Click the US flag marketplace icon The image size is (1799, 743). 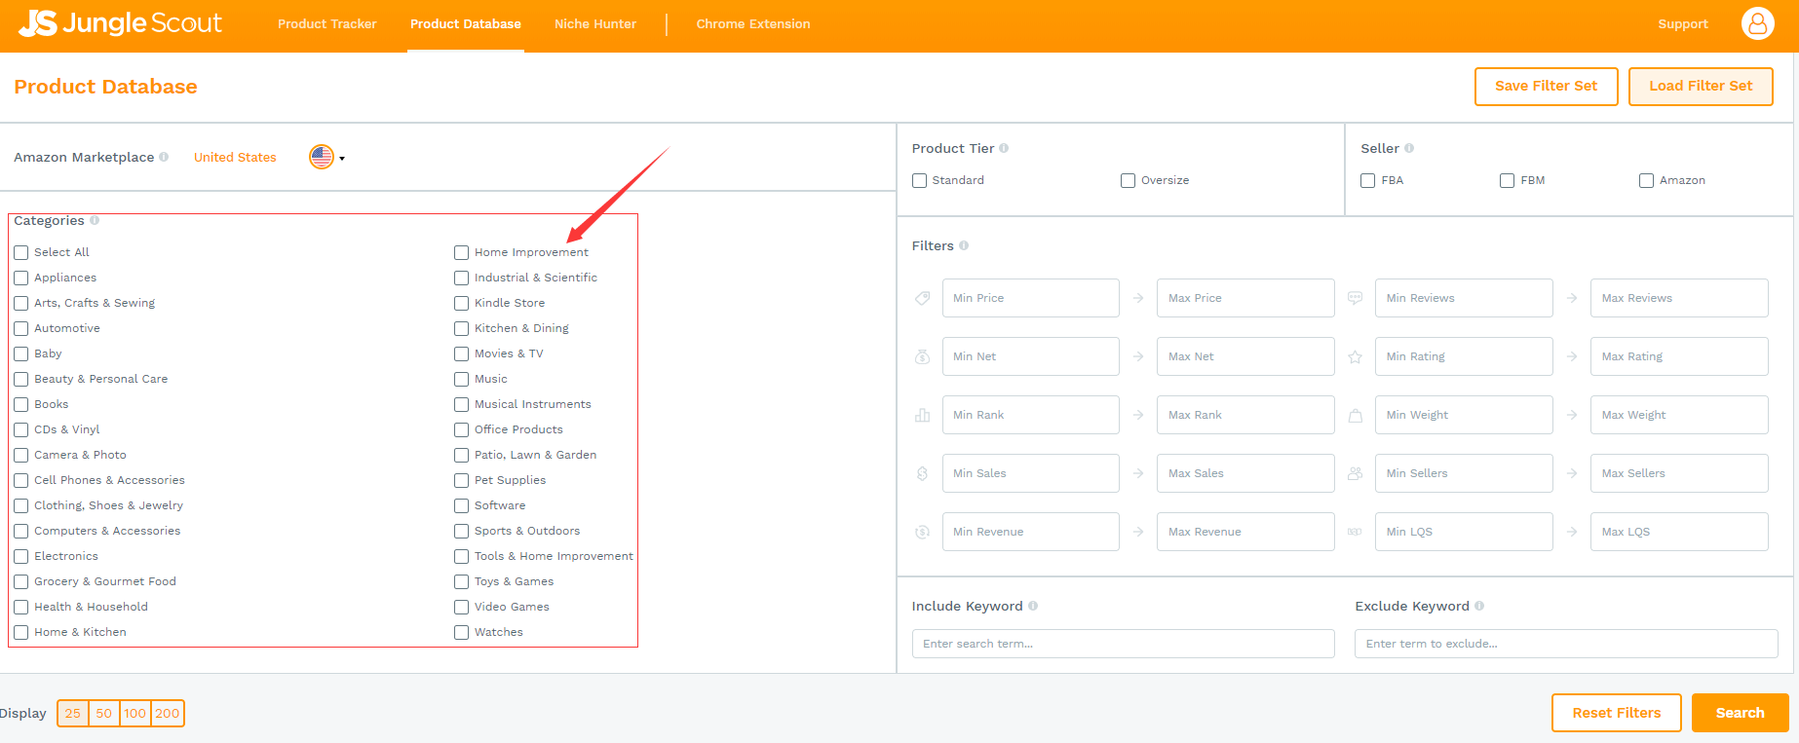pos(322,157)
